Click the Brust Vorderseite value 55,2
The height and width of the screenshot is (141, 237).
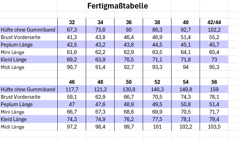pyautogui.click(x=214, y=37)
